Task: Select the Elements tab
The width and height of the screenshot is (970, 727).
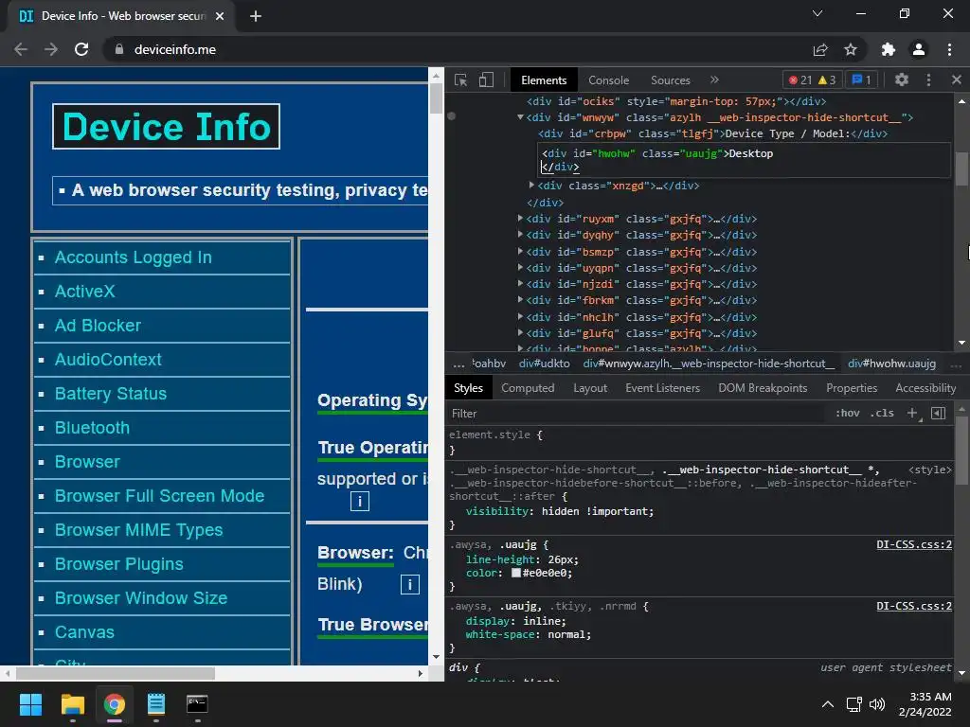Action: (x=544, y=80)
